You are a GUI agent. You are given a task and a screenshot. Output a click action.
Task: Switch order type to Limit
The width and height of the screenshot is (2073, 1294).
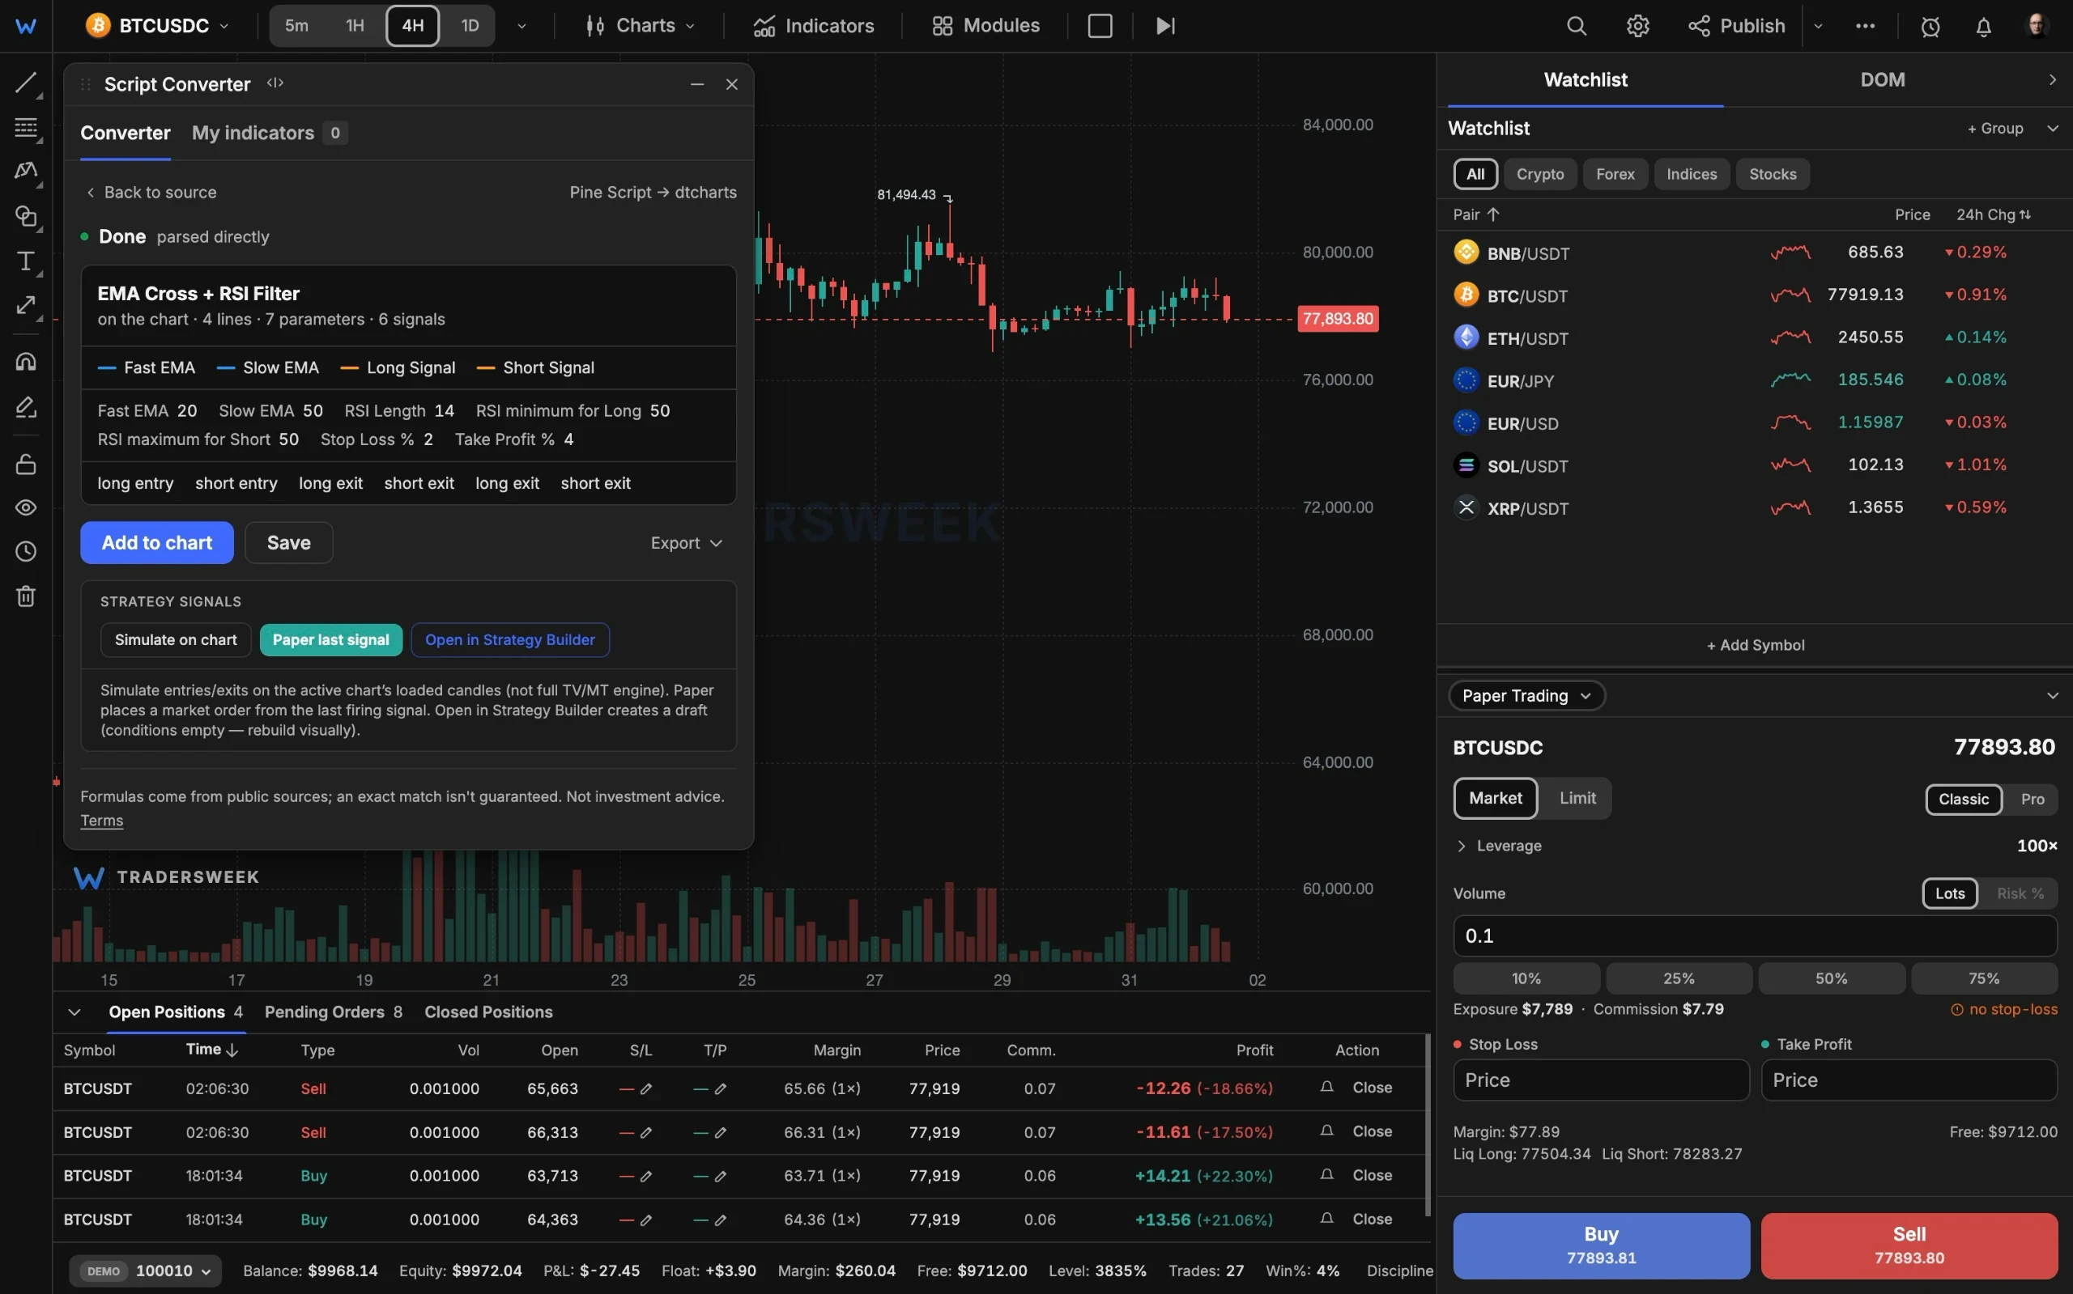(1577, 798)
